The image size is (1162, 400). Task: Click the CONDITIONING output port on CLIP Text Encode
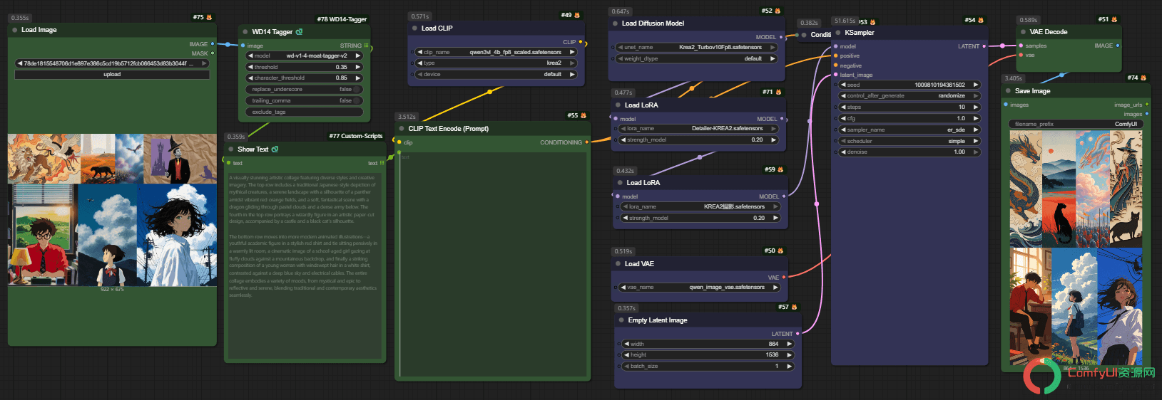click(x=586, y=142)
